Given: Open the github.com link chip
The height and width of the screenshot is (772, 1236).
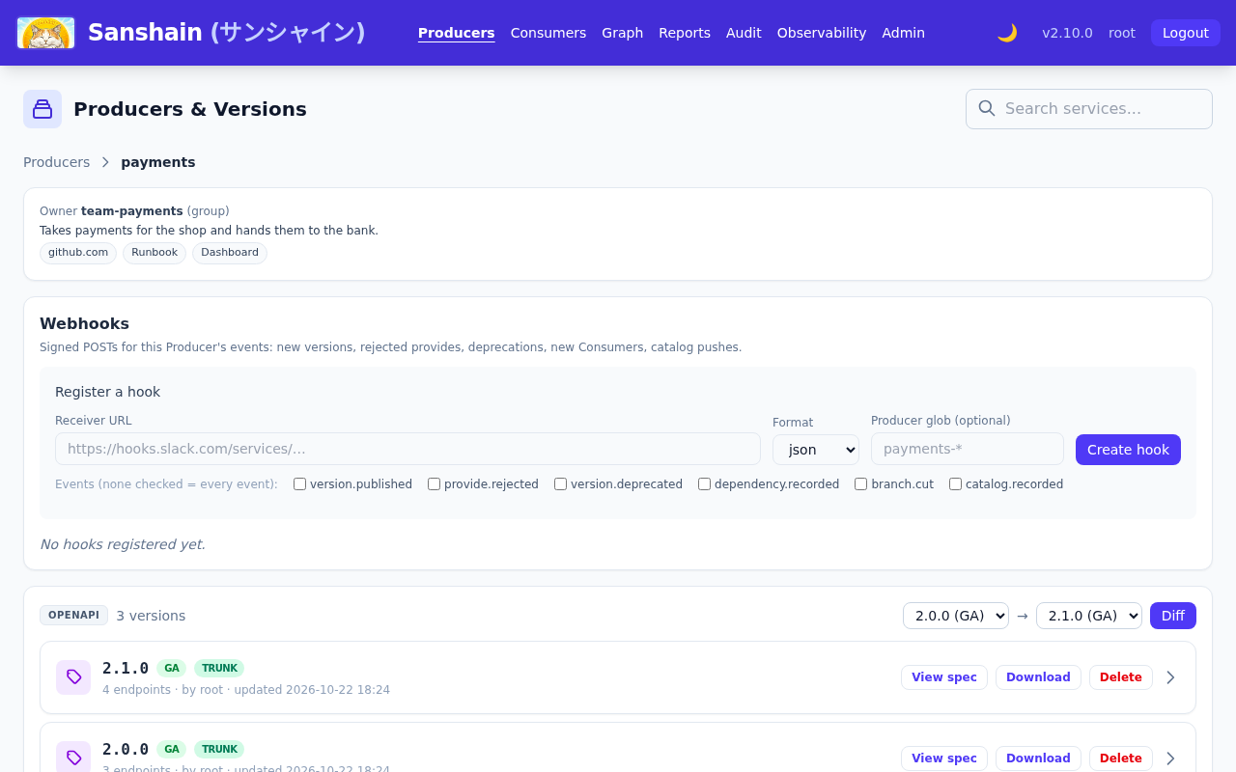Looking at the screenshot, I should 78,253.
